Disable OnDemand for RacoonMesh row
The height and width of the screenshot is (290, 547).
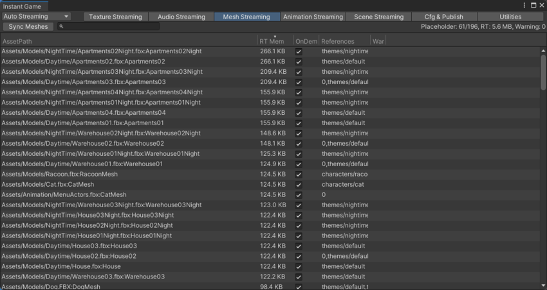299,174
